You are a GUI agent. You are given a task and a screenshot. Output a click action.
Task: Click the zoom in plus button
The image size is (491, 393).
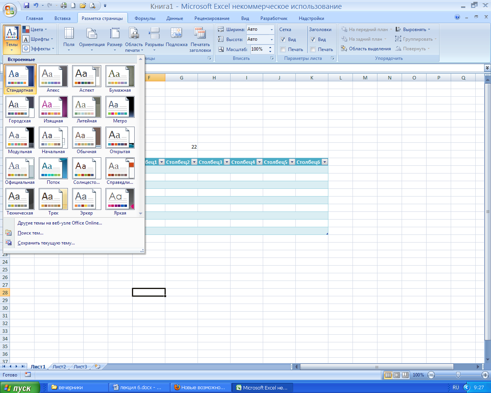[x=485, y=375]
